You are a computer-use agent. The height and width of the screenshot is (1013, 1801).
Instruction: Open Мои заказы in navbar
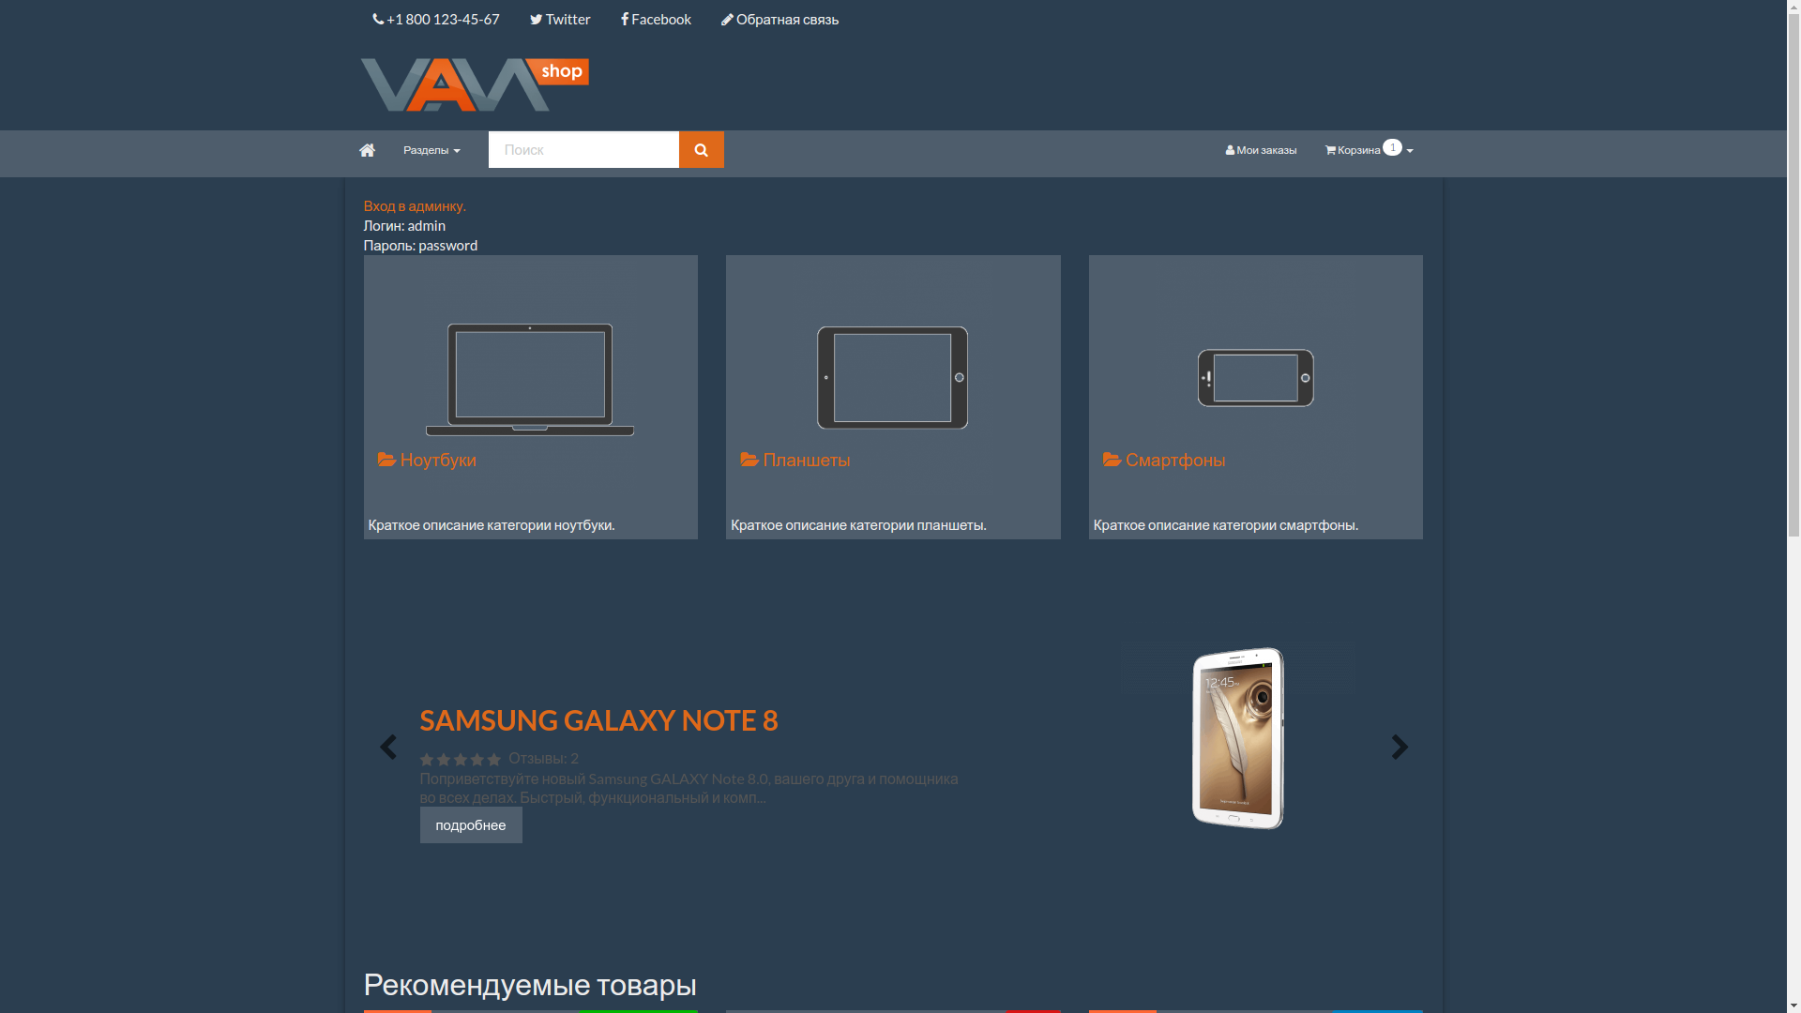pos(1261,150)
